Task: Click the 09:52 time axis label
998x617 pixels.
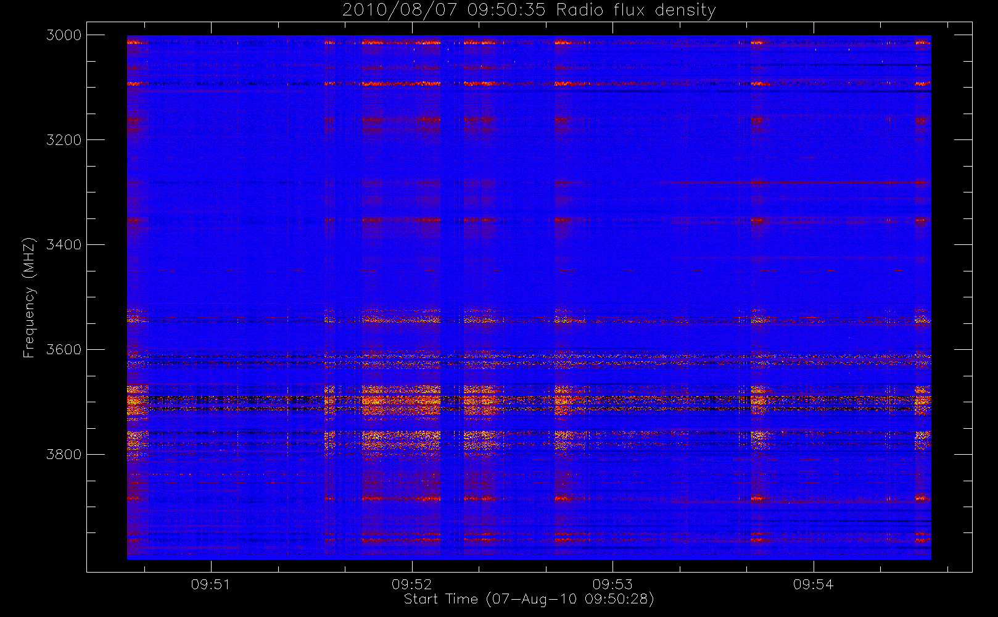Action: [x=411, y=584]
